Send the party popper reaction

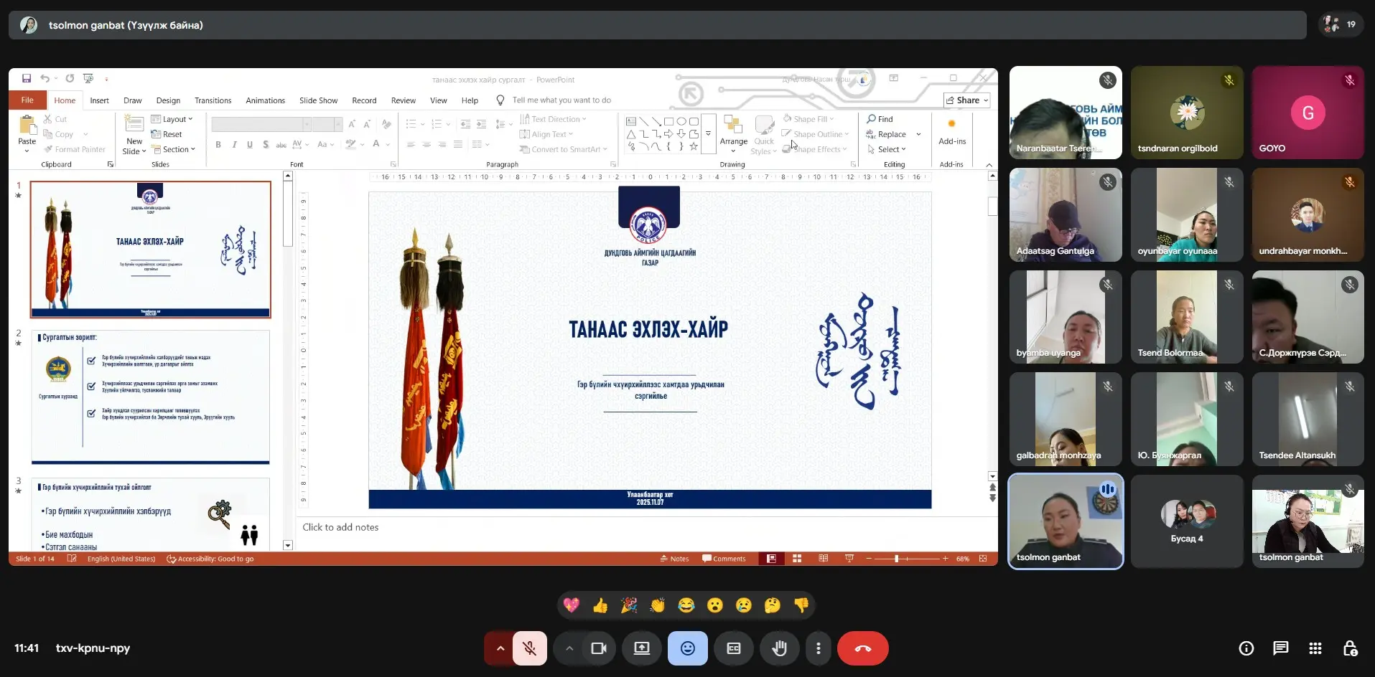(x=629, y=605)
